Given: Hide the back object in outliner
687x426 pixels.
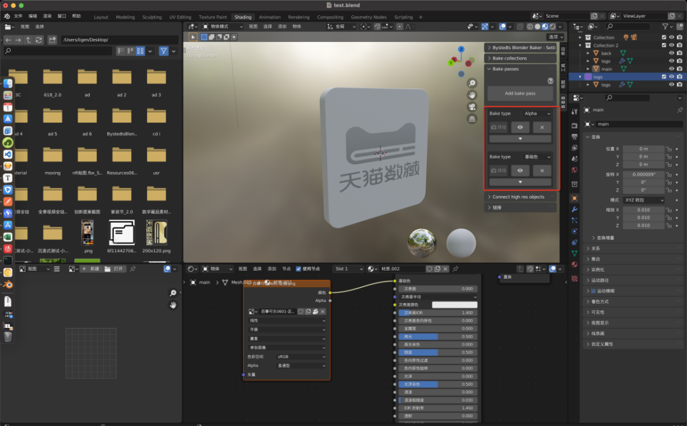Looking at the screenshot, I should pyautogui.click(x=671, y=53).
